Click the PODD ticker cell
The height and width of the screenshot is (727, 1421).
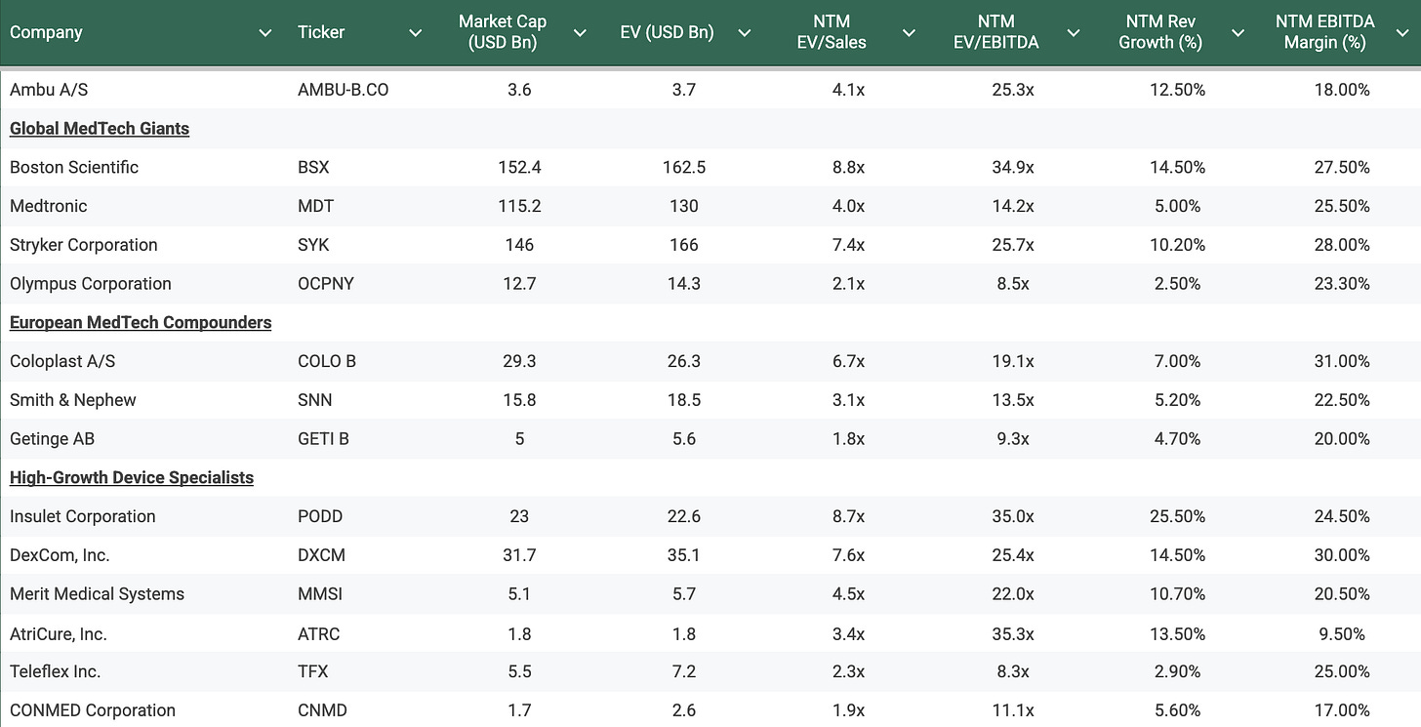[320, 516]
